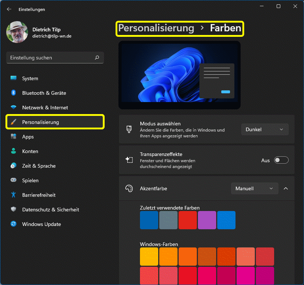Select the purple recently used color swatch
The image size is (304, 285).
click(x=207, y=220)
